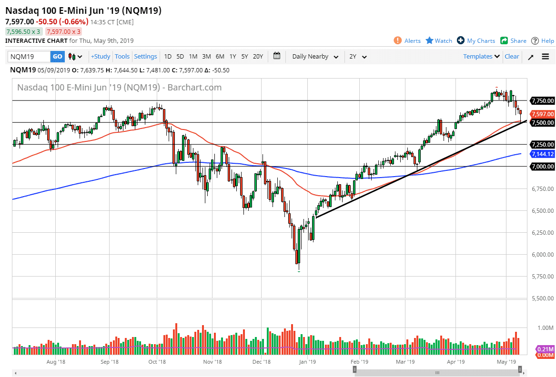The height and width of the screenshot is (377, 556).
Task: Click the Alerts notification icon
Action: pos(398,40)
